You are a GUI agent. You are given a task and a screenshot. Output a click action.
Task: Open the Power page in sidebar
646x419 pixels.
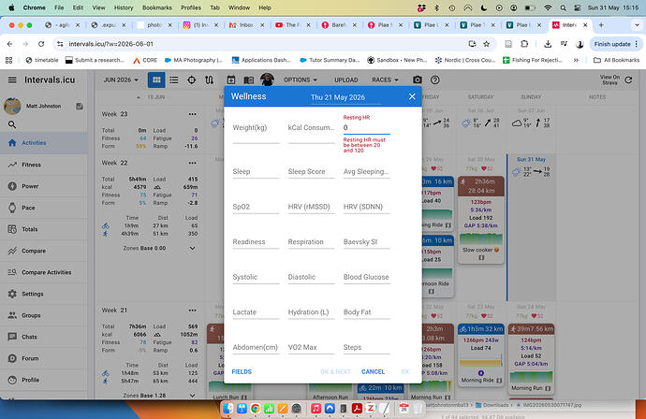coord(44,186)
